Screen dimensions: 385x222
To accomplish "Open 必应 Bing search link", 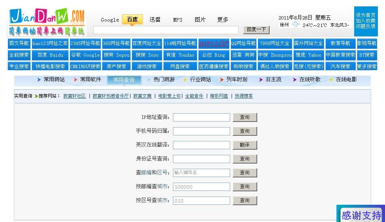I will pos(214,55).
